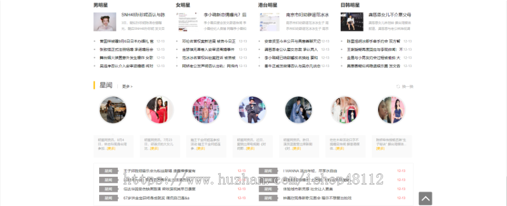Click [更多] in the 7月23日 summary card

point(155,149)
